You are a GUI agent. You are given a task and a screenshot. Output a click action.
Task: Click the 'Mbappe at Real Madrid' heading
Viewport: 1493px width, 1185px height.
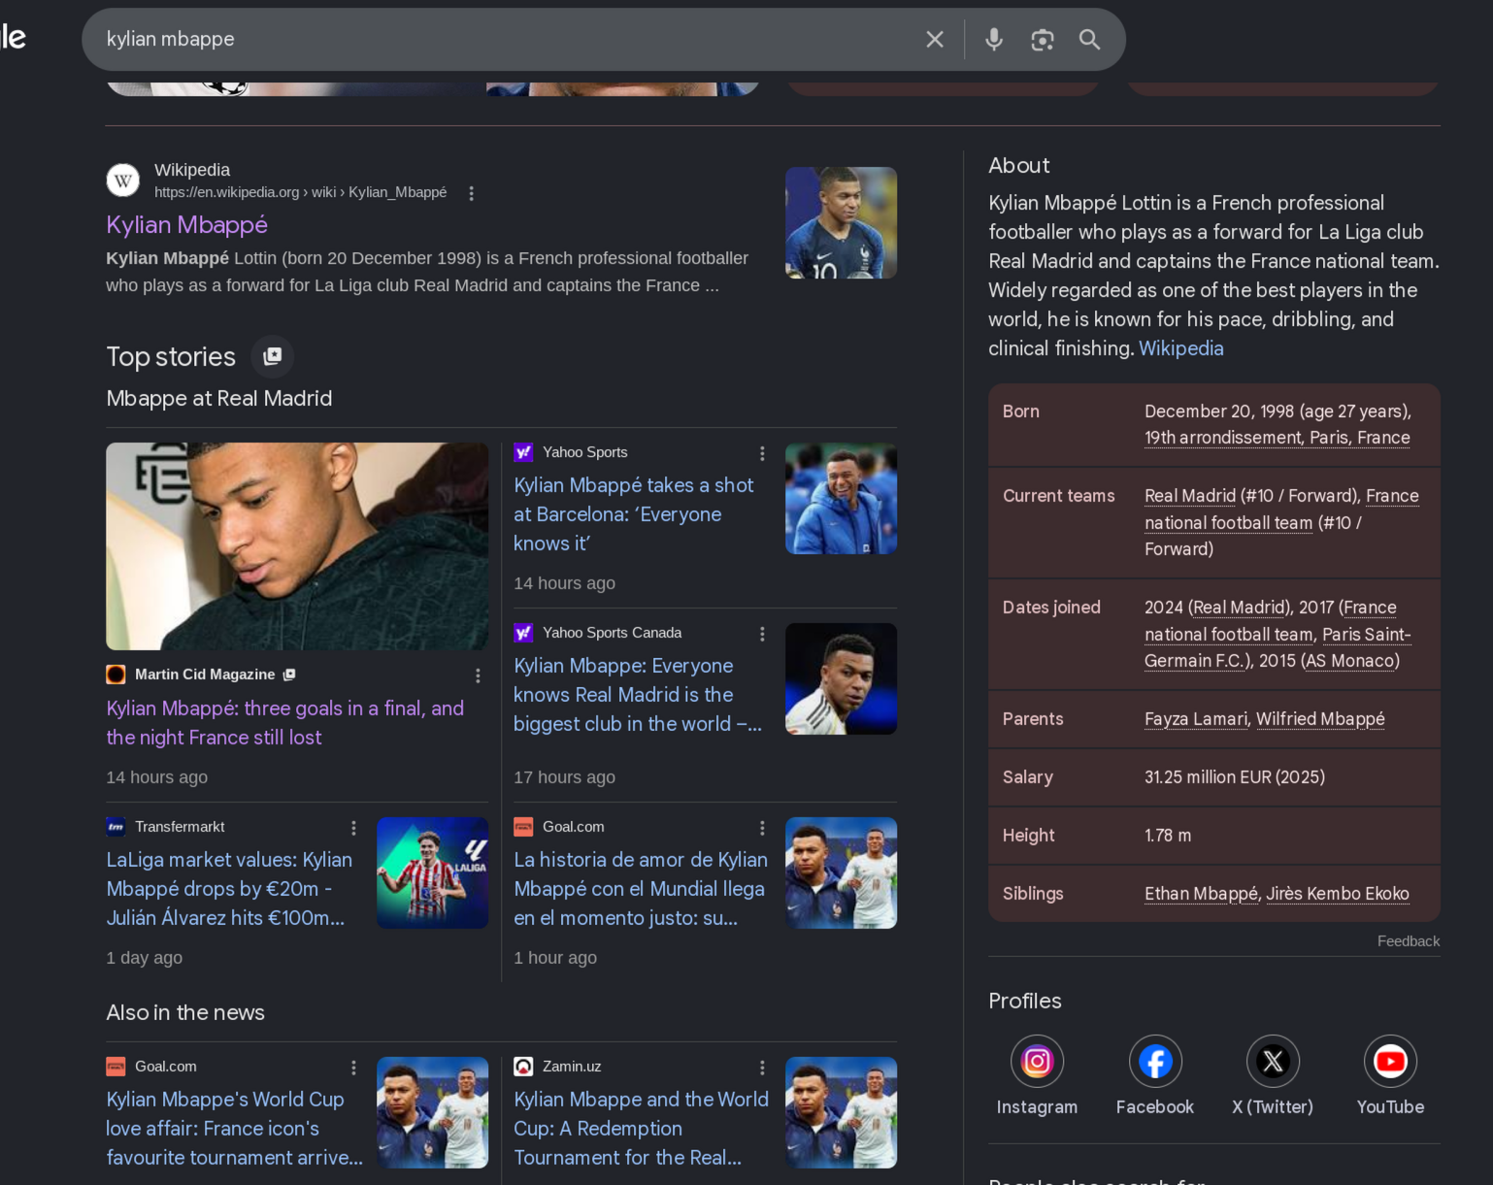pos(218,399)
